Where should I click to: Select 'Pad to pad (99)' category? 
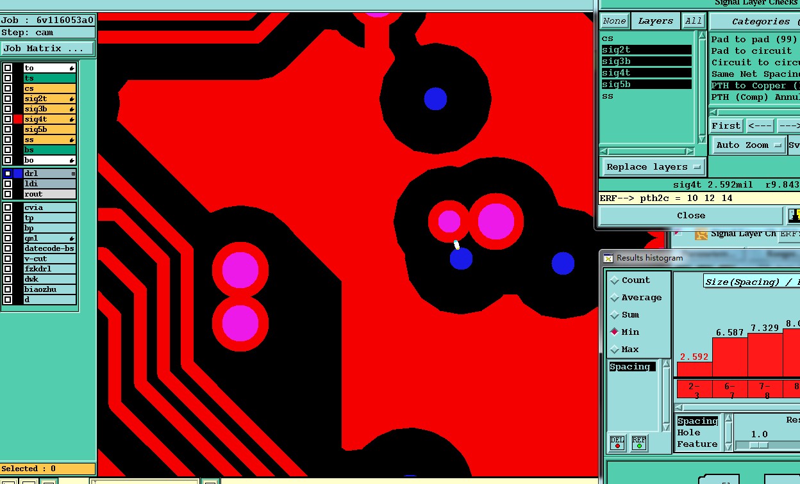point(754,39)
